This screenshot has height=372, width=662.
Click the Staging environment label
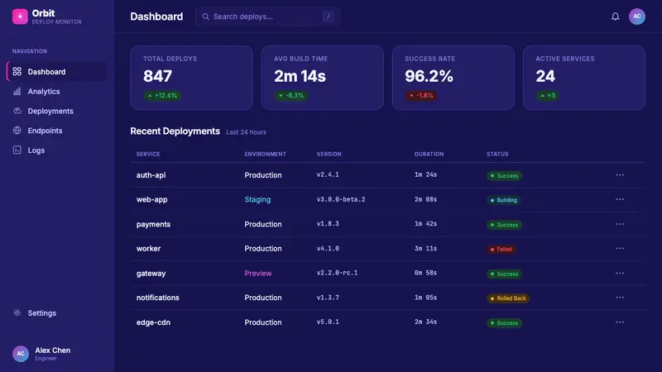(257, 199)
